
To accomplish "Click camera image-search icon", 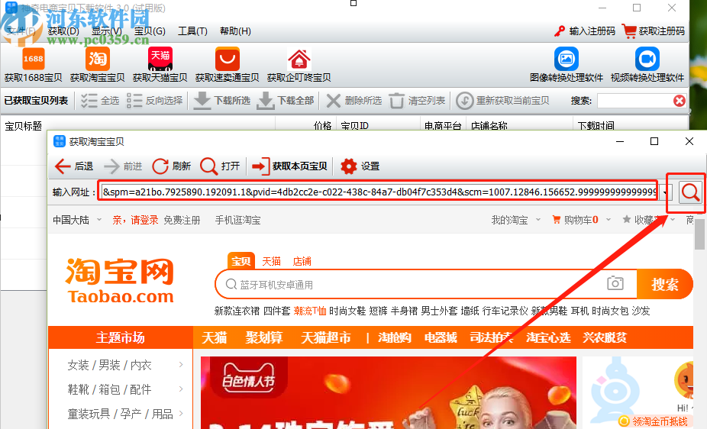I will point(615,283).
